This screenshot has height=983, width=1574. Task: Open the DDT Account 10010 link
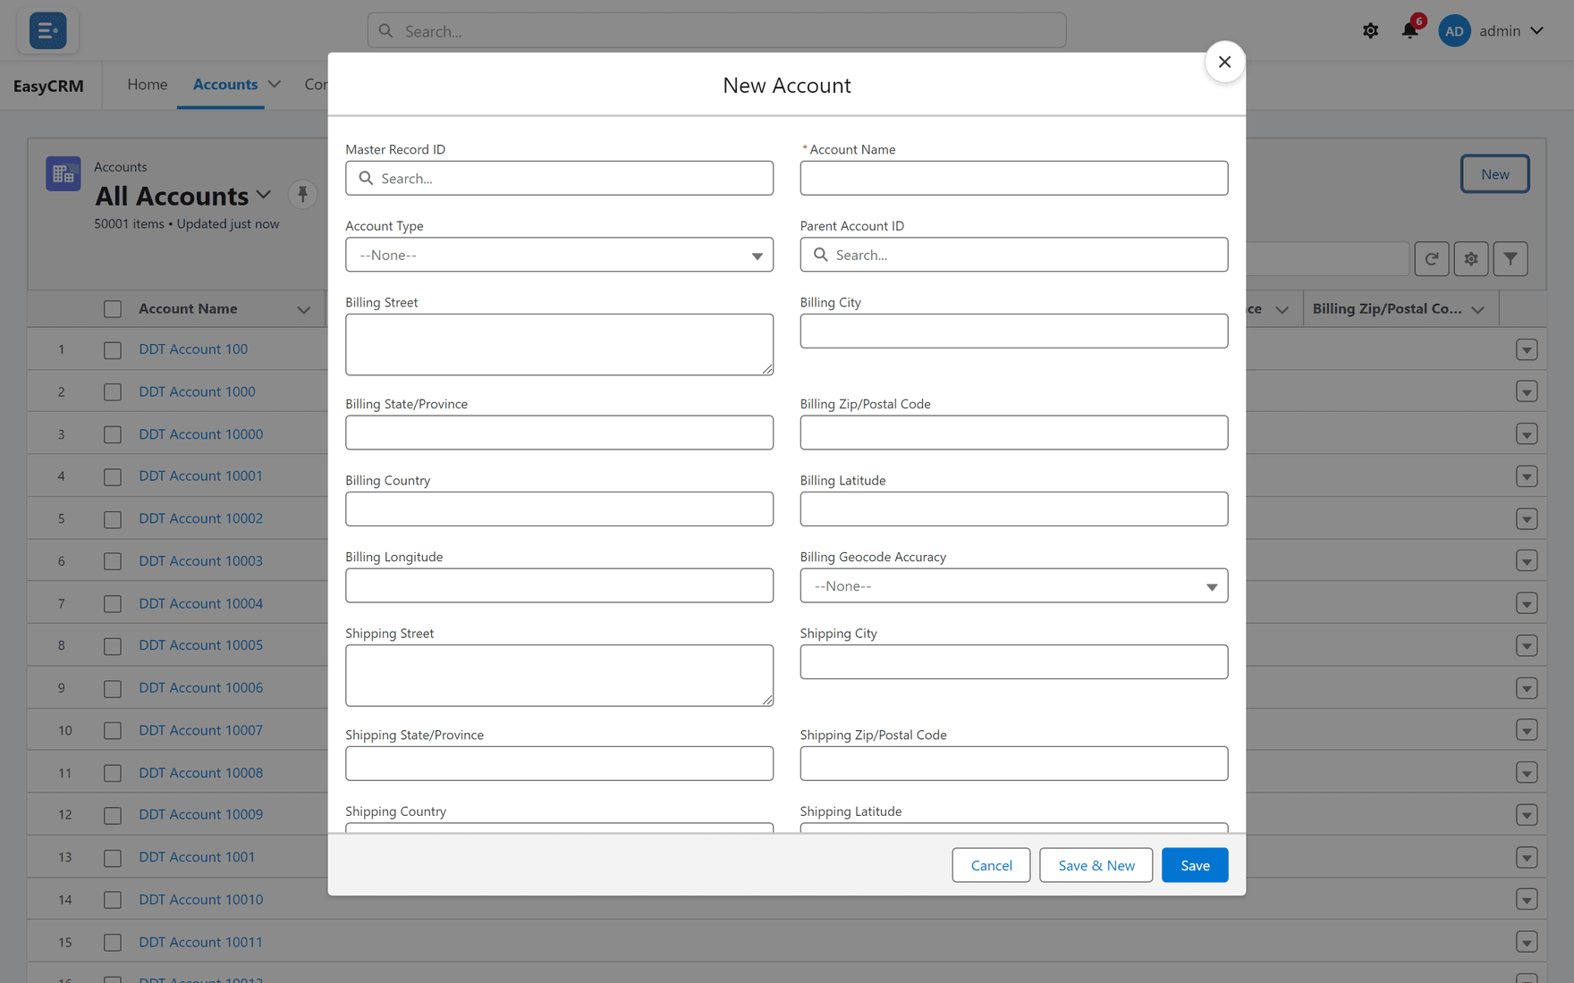pyautogui.click(x=201, y=900)
